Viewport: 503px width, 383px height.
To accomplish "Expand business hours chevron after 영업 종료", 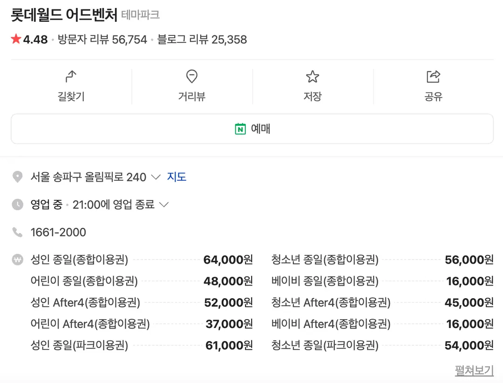I will [x=164, y=205].
